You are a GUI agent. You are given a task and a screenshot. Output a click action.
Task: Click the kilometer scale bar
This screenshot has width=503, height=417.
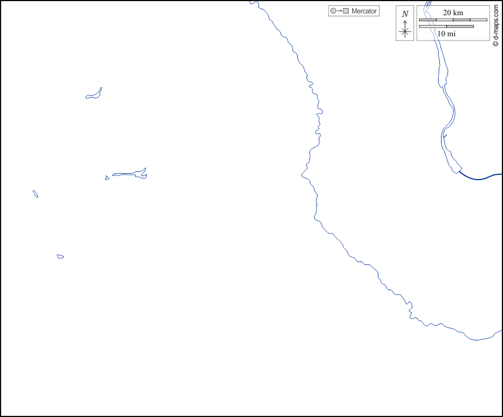click(453, 20)
